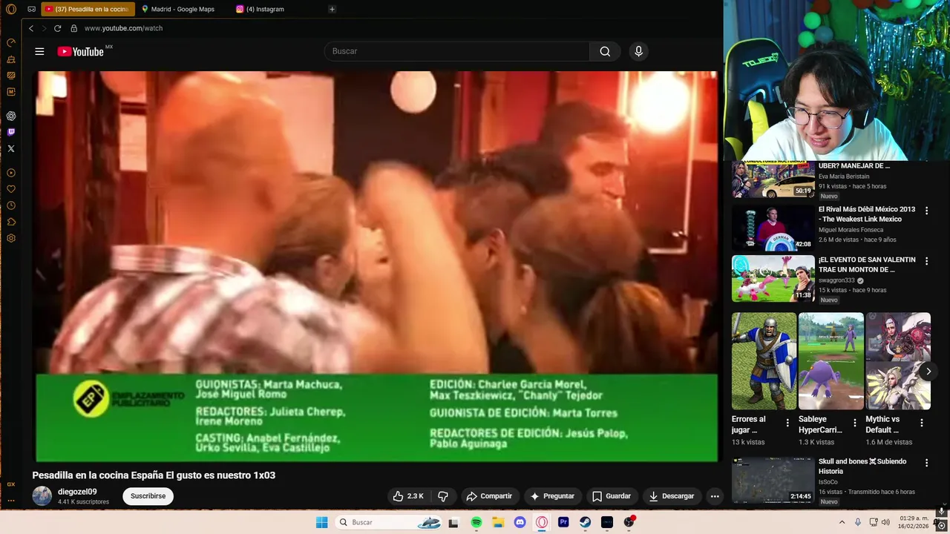Image resolution: width=950 pixels, height=534 pixels.
Task: Open X (Twitter) icon in Opera sidebar
Action: coord(11,148)
